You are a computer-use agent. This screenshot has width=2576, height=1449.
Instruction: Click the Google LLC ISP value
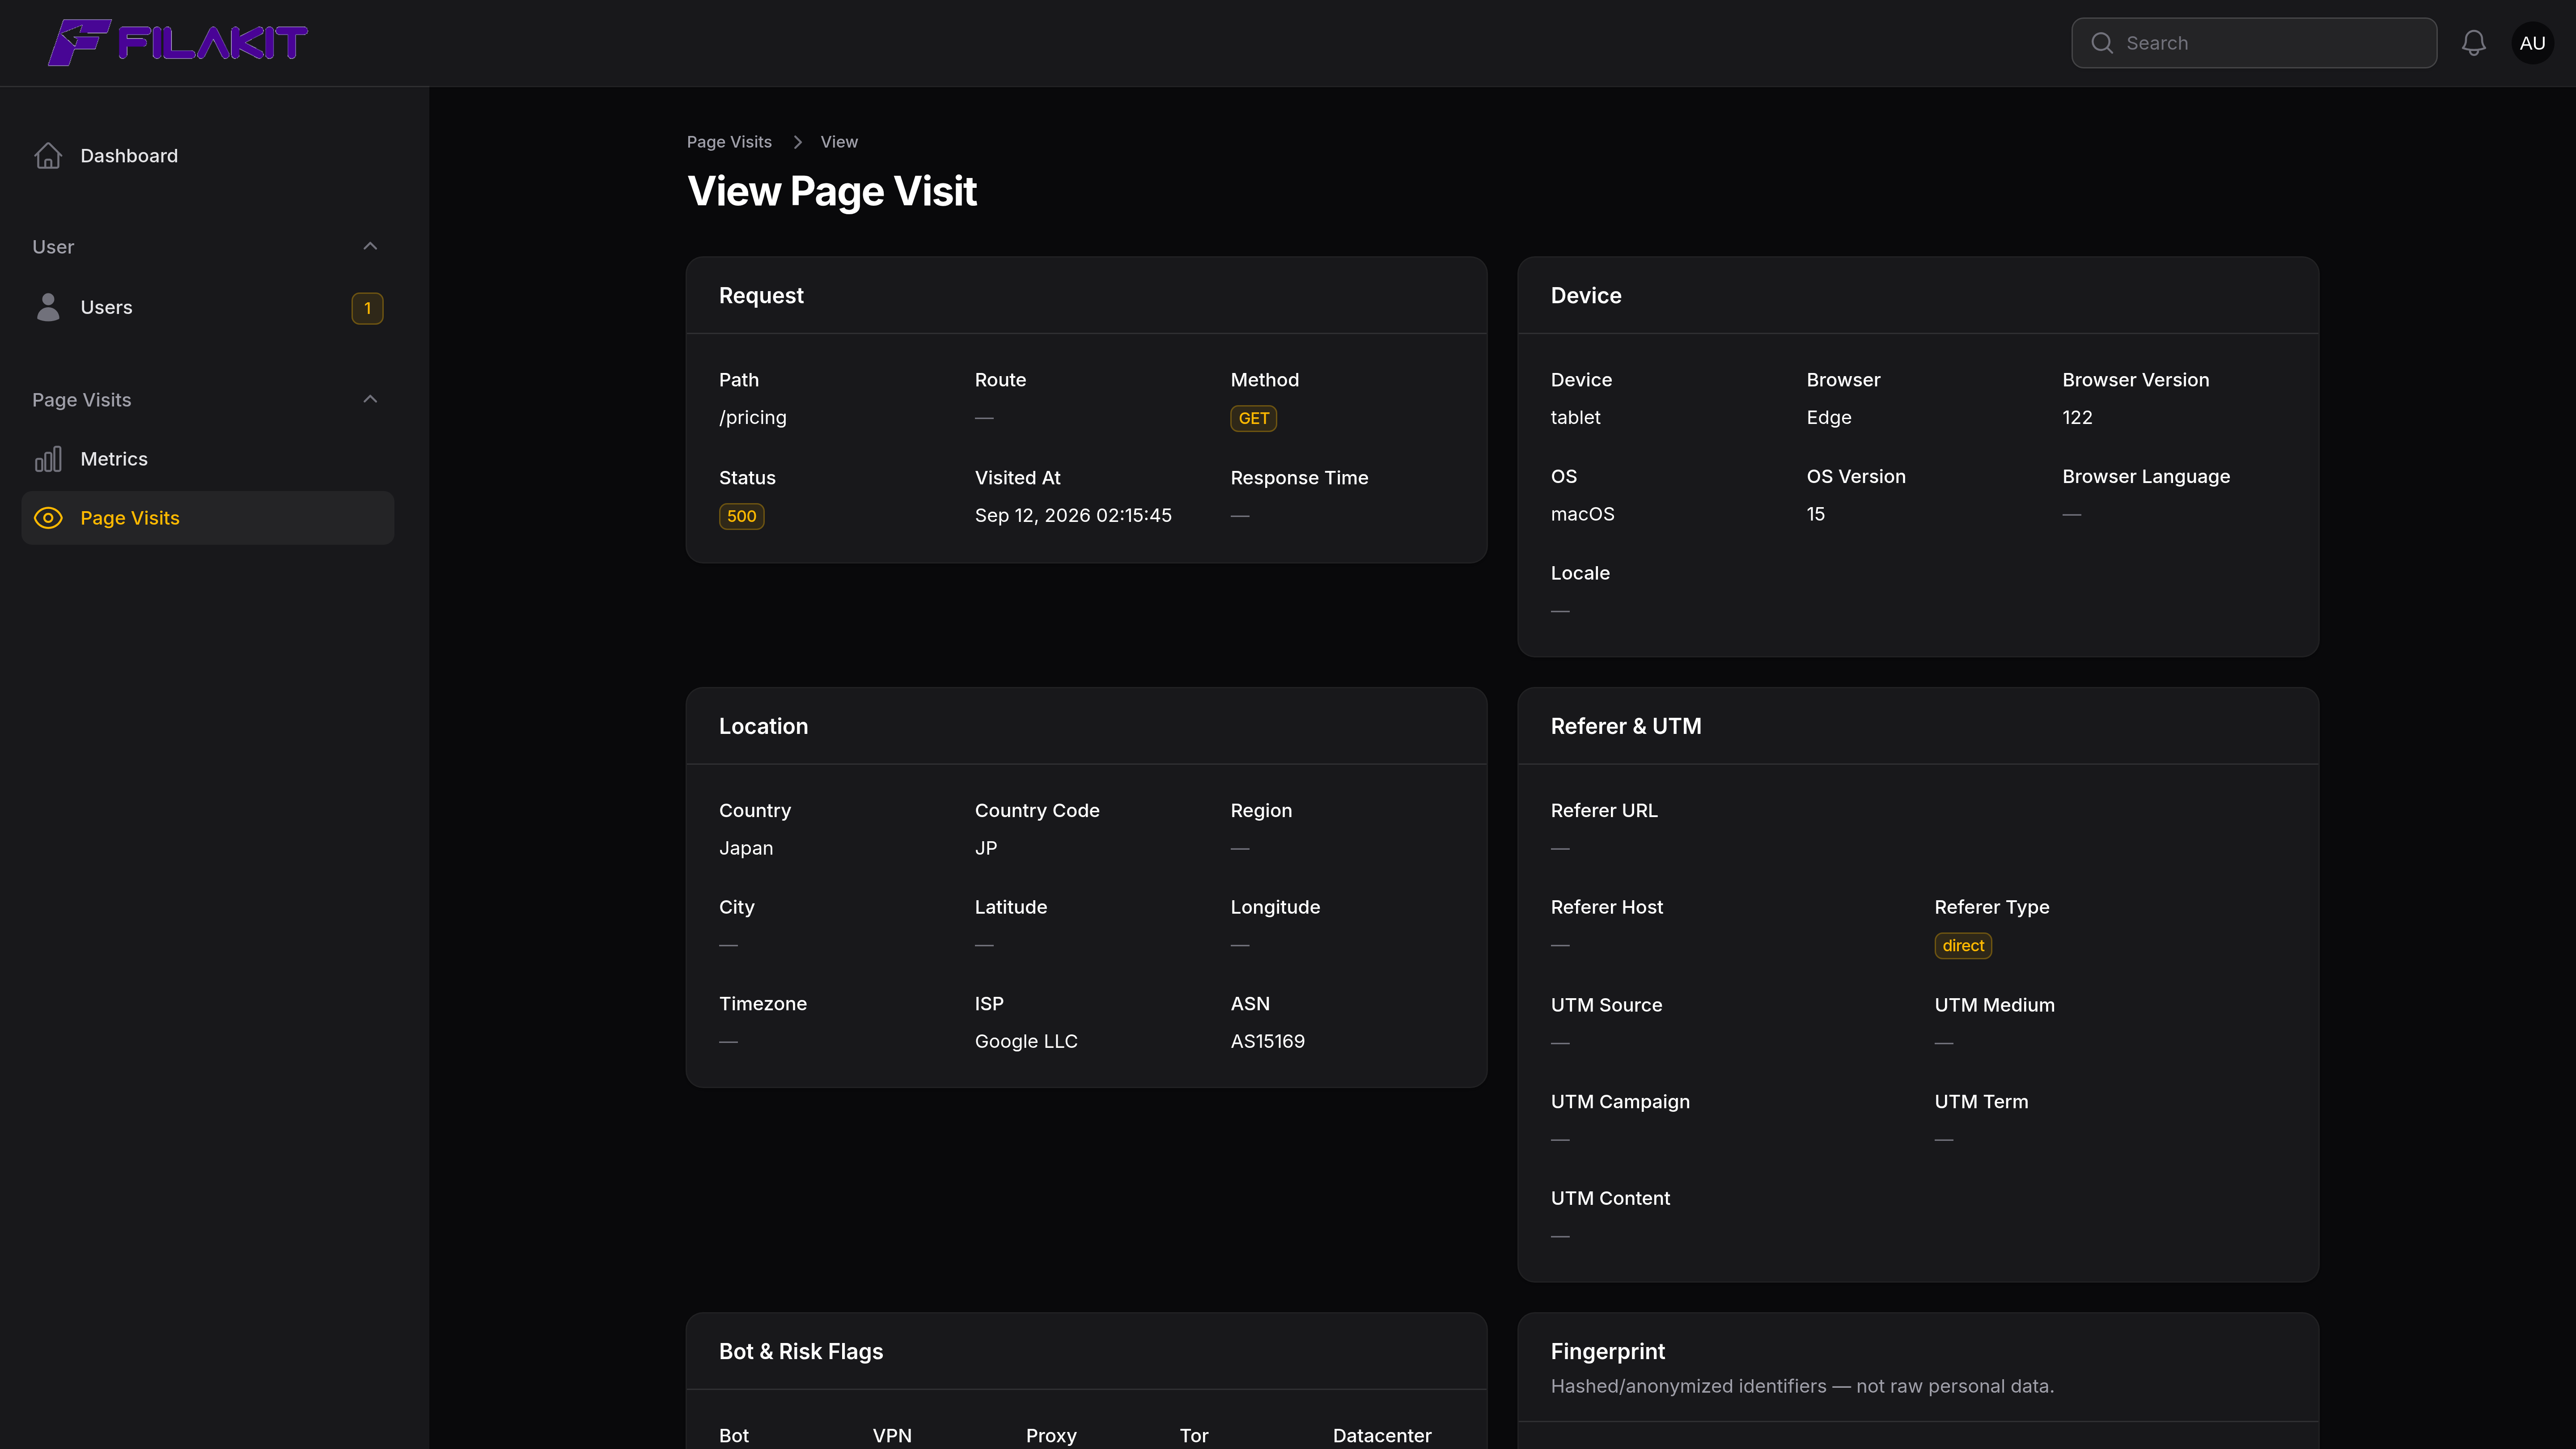tap(1026, 1041)
